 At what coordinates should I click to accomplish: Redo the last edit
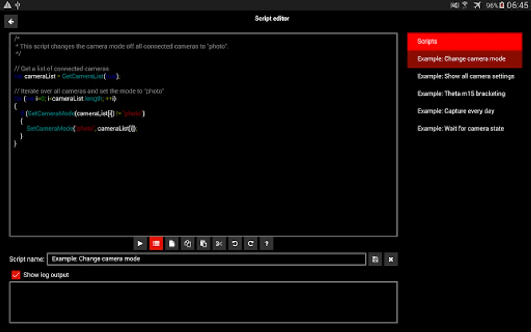click(251, 243)
